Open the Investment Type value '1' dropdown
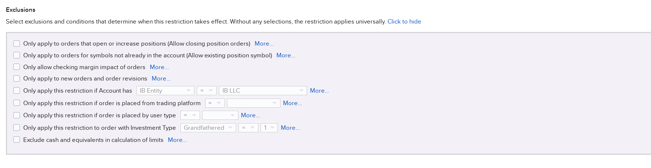Screen dimensions: 651x168 (269, 128)
